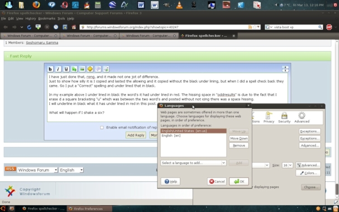Open the Privacy pane in Preferences
The width and height of the screenshot is (339, 212).
click(269, 118)
